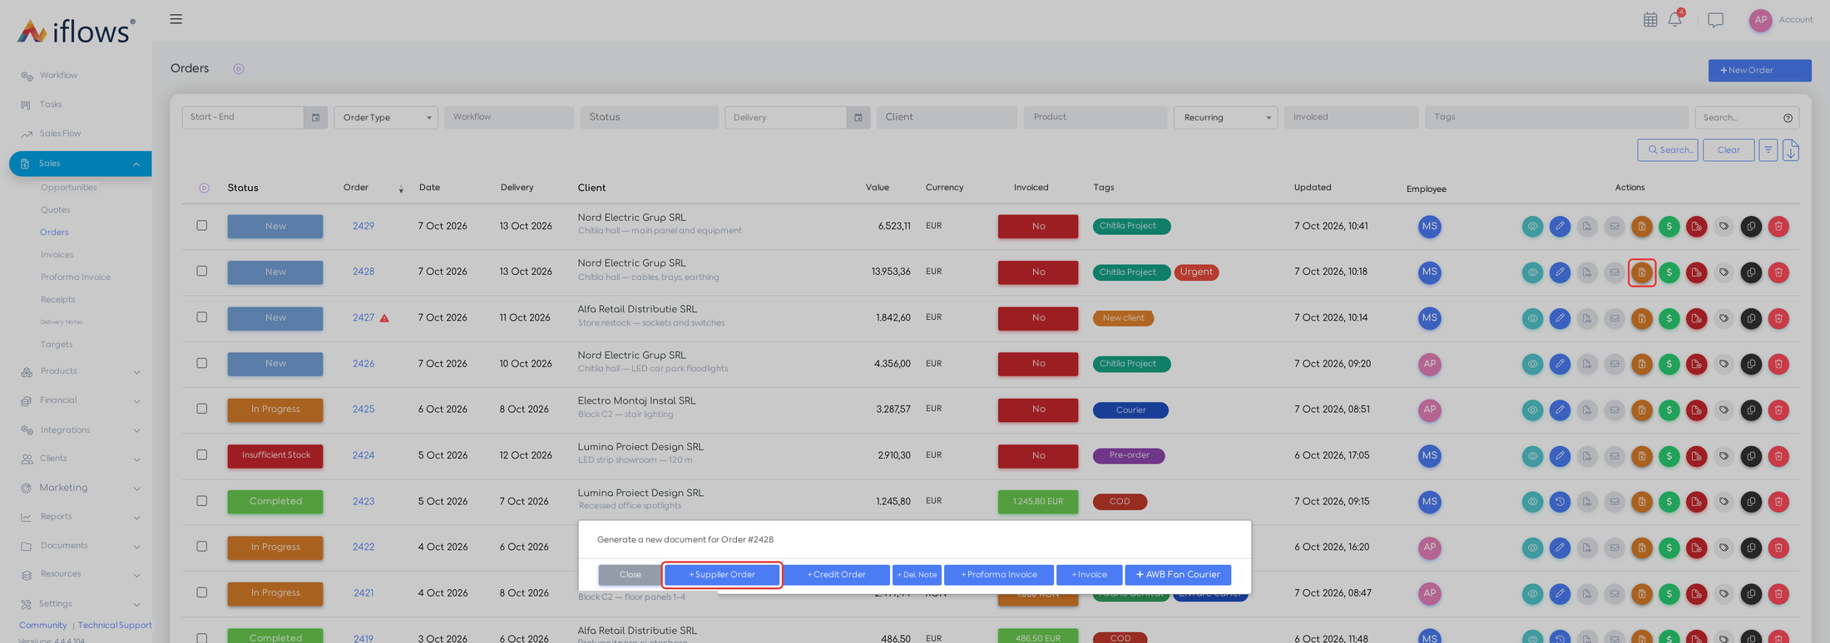
Task: Duplicate order 2423 with the copy icon
Action: [1751, 502]
